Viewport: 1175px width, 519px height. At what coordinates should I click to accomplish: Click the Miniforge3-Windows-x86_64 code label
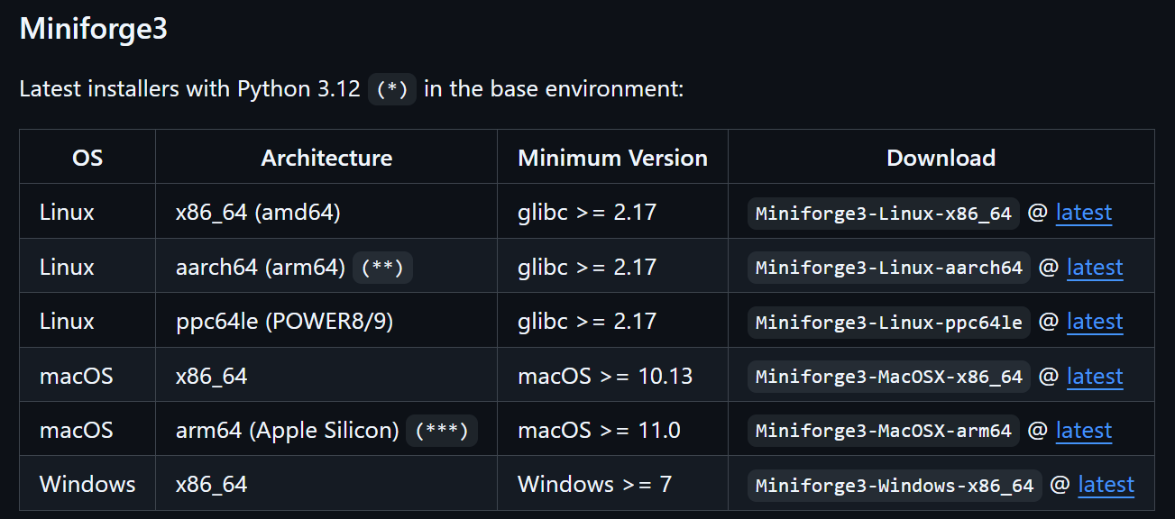point(894,484)
